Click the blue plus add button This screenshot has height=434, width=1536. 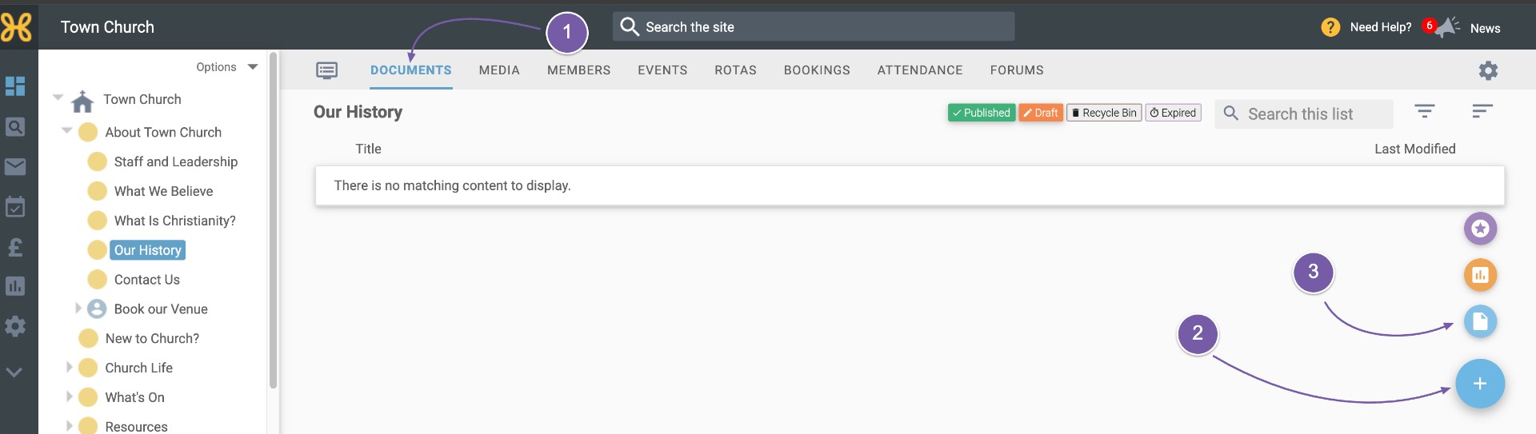[x=1480, y=384]
